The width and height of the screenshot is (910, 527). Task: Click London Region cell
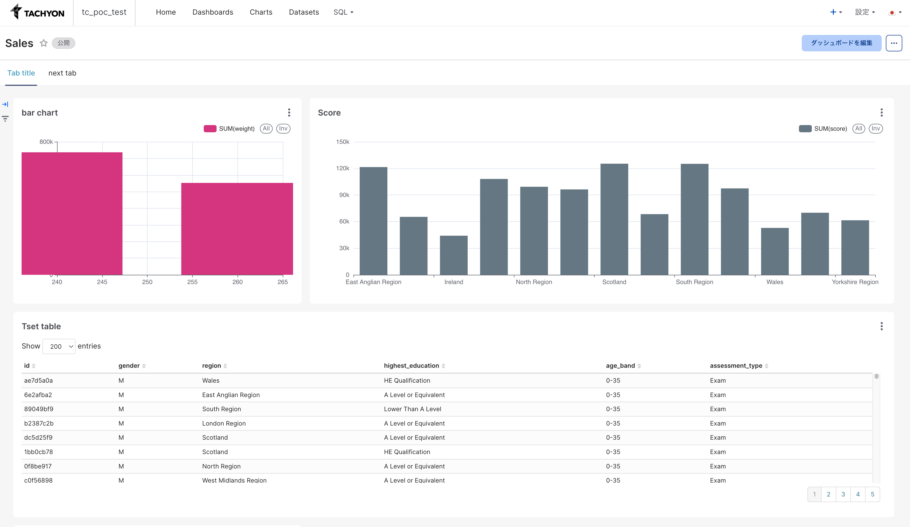click(x=224, y=424)
